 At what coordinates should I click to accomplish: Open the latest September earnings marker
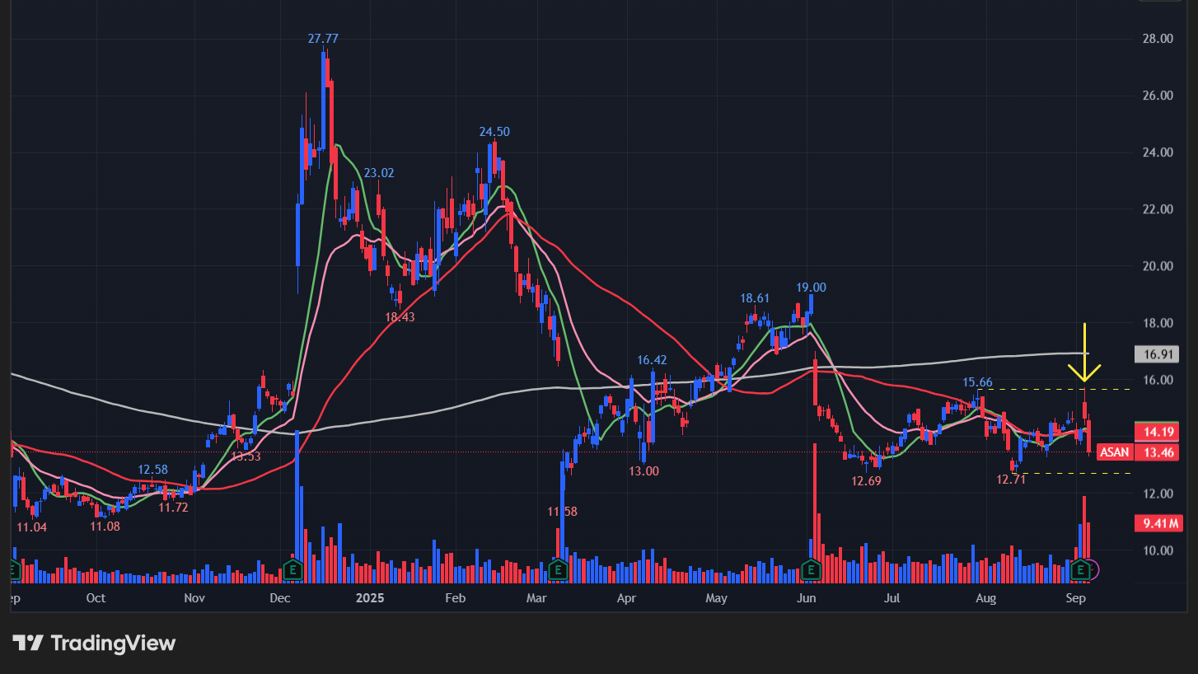1081,569
